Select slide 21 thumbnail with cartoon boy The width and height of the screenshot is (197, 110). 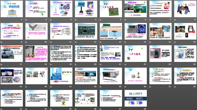point(111,54)
